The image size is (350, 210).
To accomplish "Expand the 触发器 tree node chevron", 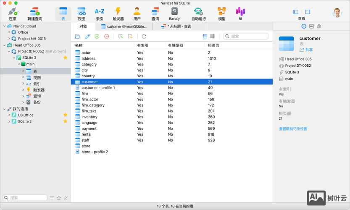I will click(23, 90).
